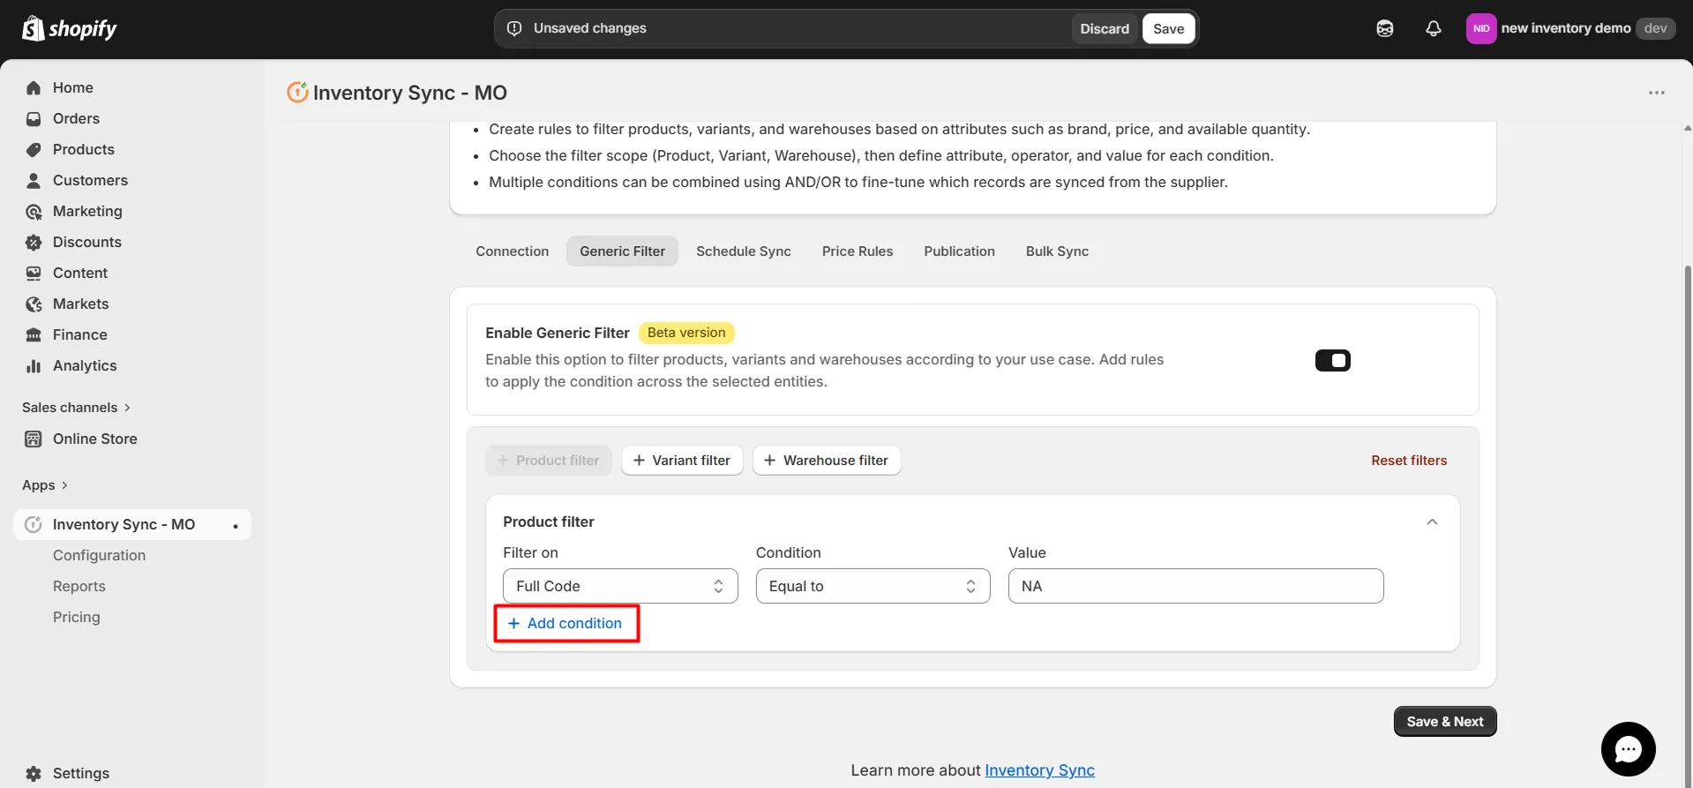The width and height of the screenshot is (1693, 788).
Task: Click the Beta version badge
Action: click(x=686, y=333)
